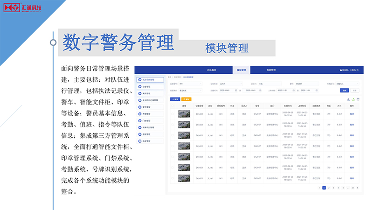373x210 pixels.
Task: Click the 考勤管理 sidebar icon
Action: pos(139,113)
